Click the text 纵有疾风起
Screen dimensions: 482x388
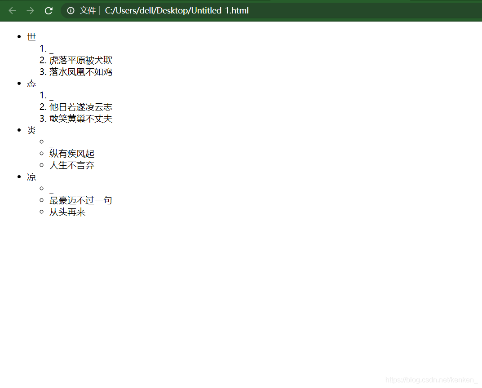click(72, 154)
